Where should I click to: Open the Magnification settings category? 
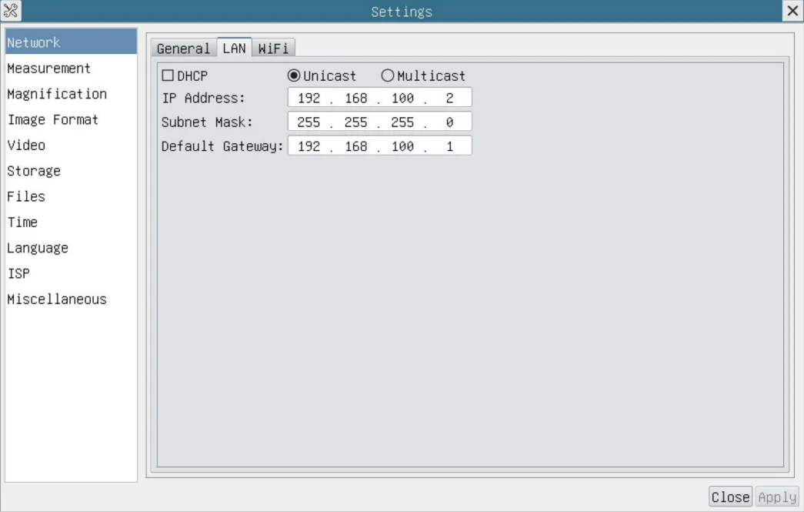tap(72, 94)
